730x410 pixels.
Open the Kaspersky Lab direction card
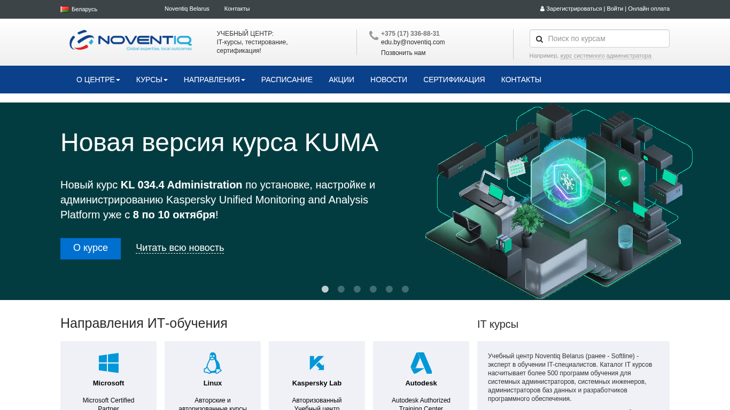click(317, 376)
